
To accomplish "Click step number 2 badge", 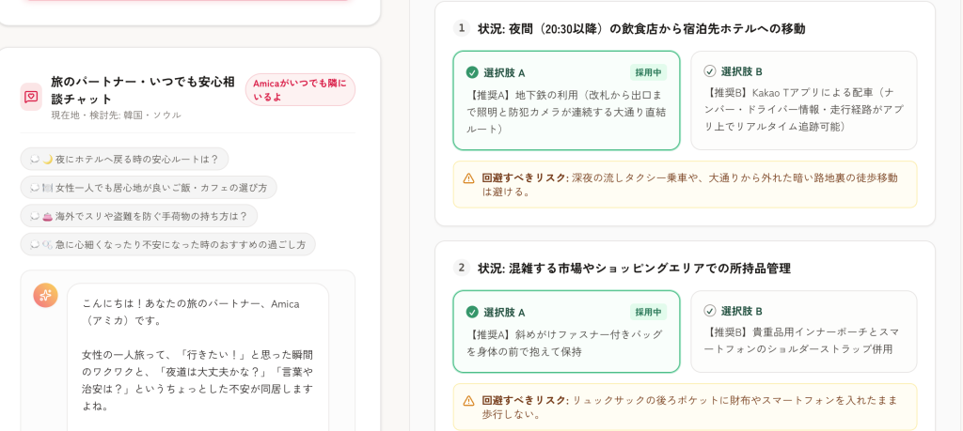I will pos(461,268).
